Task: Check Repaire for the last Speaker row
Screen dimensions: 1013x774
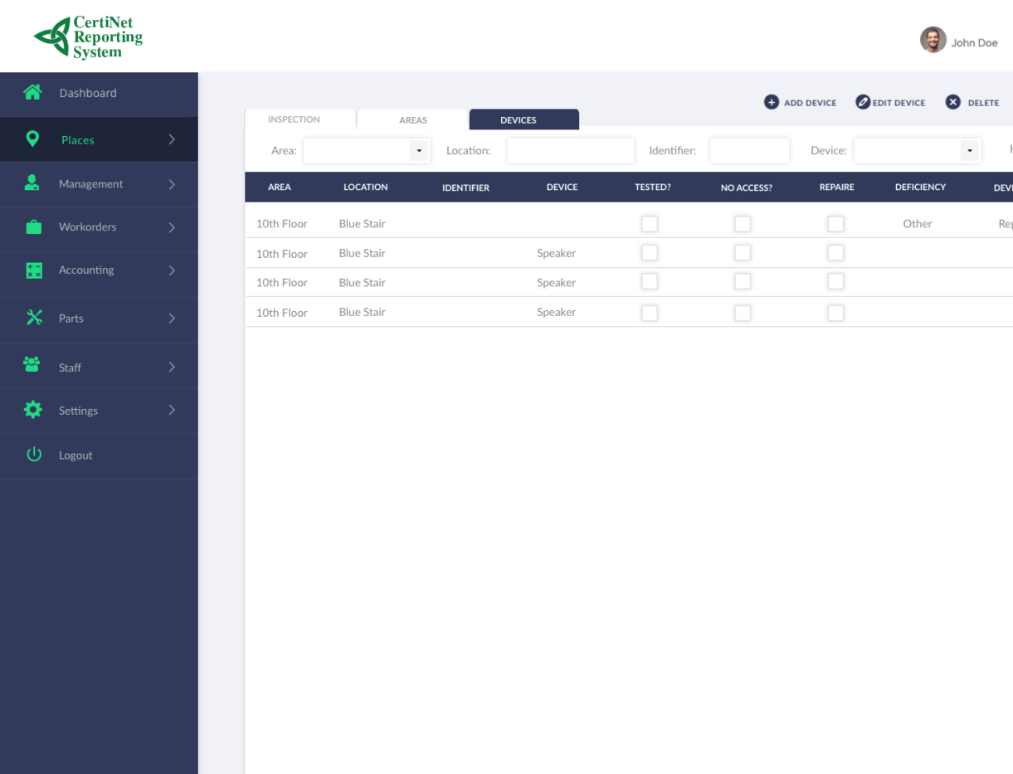Action: pos(835,312)
